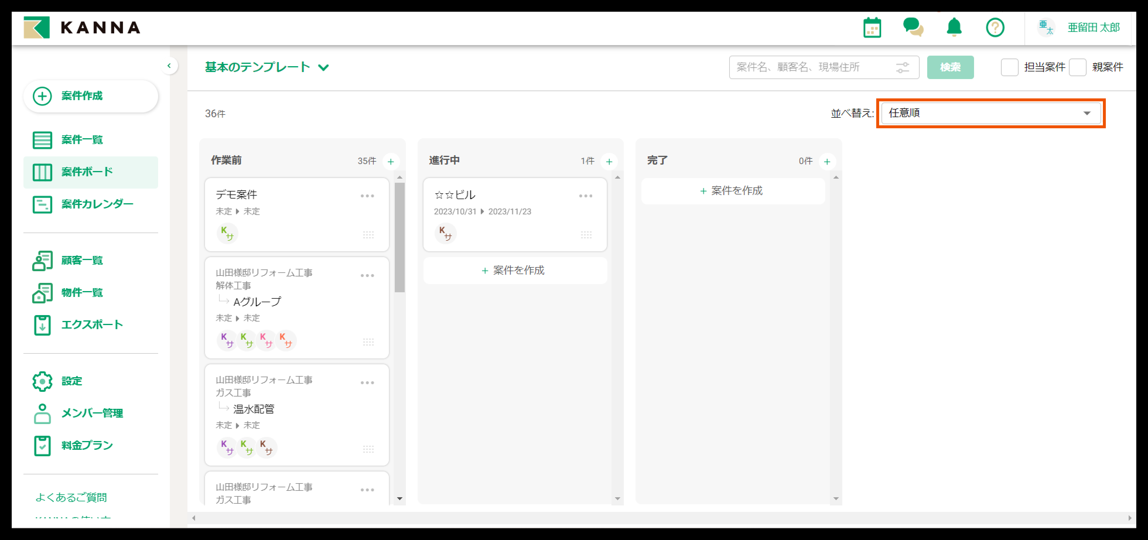Open the help question mark icon

tap(995, 28)
